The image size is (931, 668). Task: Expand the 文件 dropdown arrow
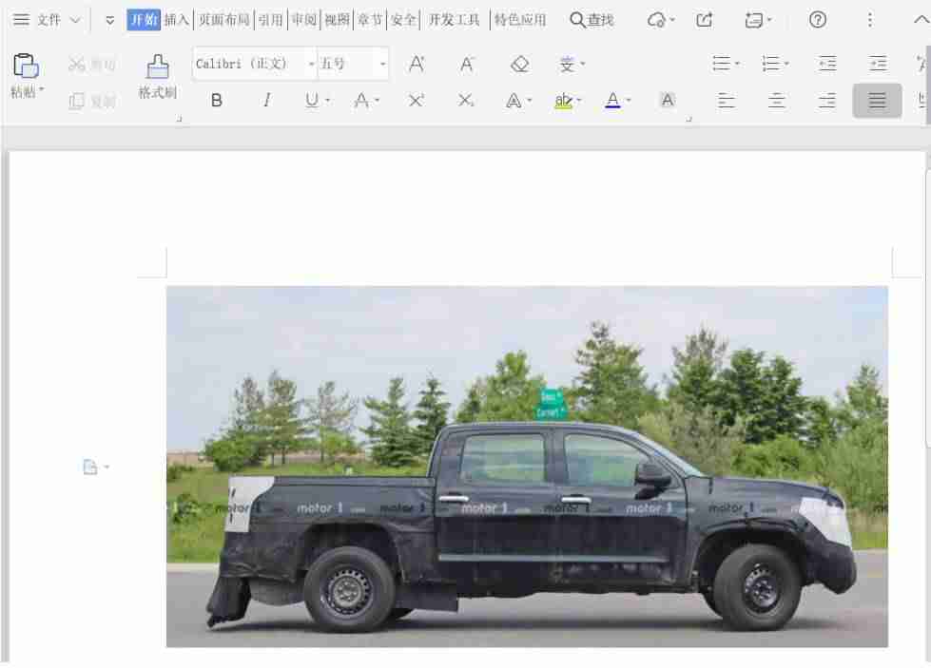[75, 20]
